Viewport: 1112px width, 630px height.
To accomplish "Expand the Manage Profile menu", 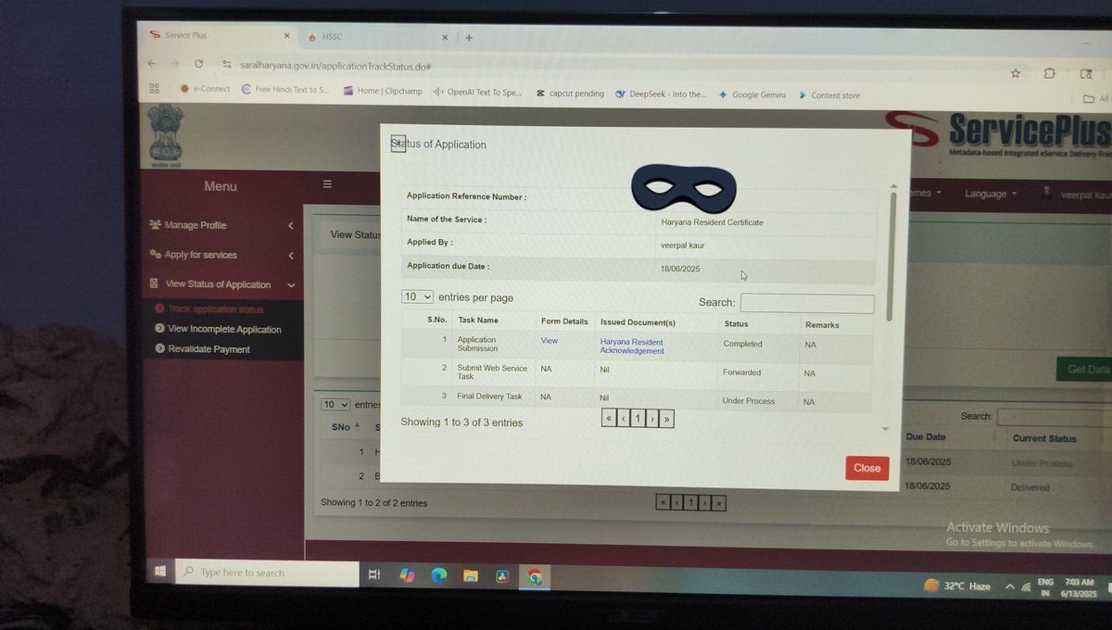I will pyautogui.click(x=222, y=225).
